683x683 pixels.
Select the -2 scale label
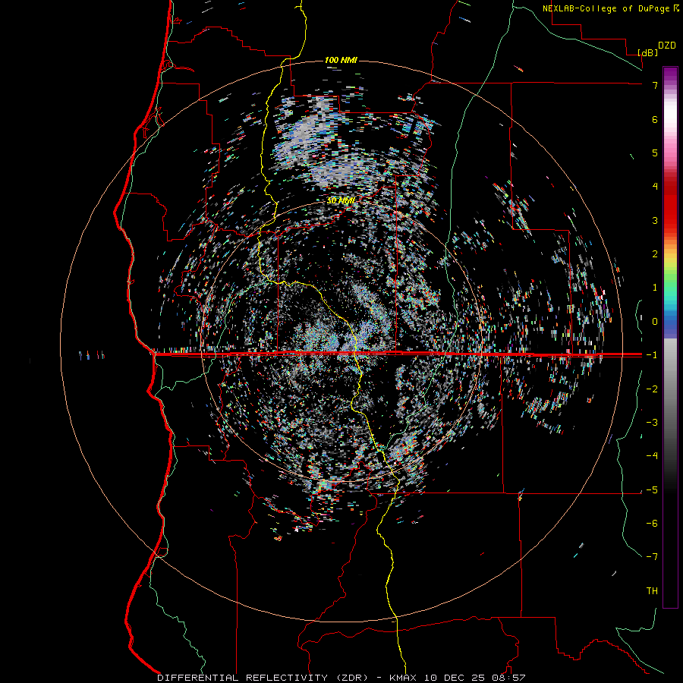click(652, 389)
